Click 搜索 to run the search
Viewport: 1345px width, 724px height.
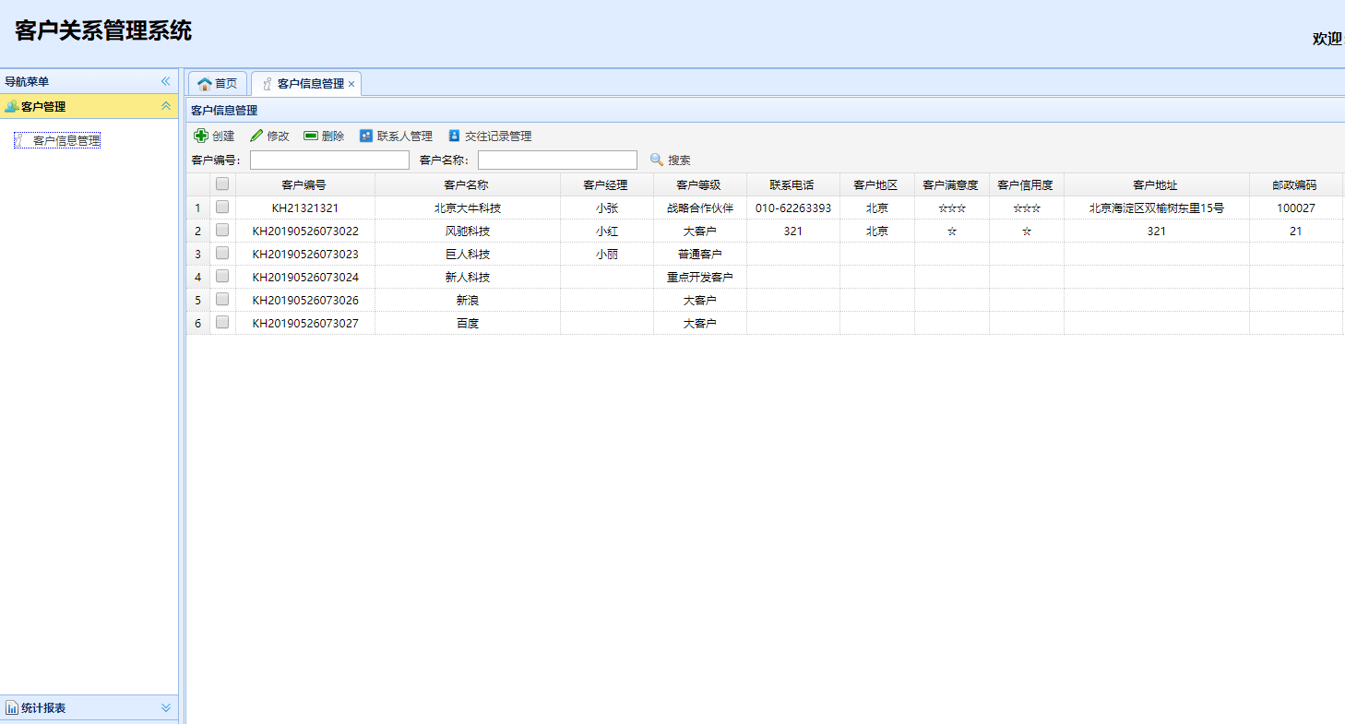click(x=679, y=160)
